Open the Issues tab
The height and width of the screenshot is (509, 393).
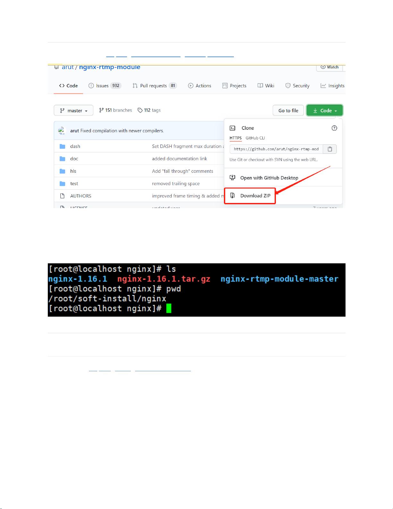pos(105,86)
